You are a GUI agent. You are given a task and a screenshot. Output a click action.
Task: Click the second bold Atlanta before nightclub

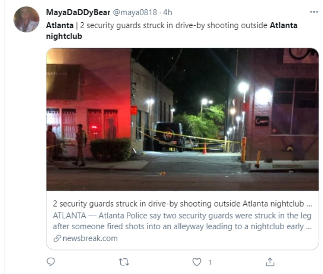283,25
